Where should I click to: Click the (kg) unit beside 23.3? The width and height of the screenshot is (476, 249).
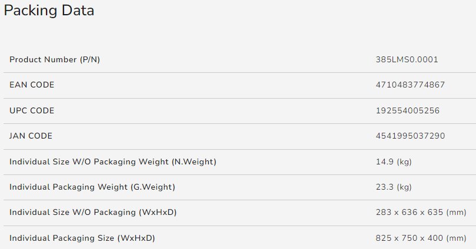point(404,187)
